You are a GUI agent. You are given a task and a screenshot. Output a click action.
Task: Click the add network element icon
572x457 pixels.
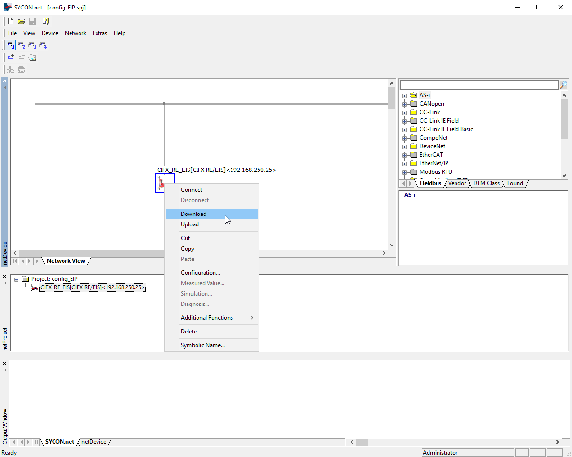pos(10,58)
